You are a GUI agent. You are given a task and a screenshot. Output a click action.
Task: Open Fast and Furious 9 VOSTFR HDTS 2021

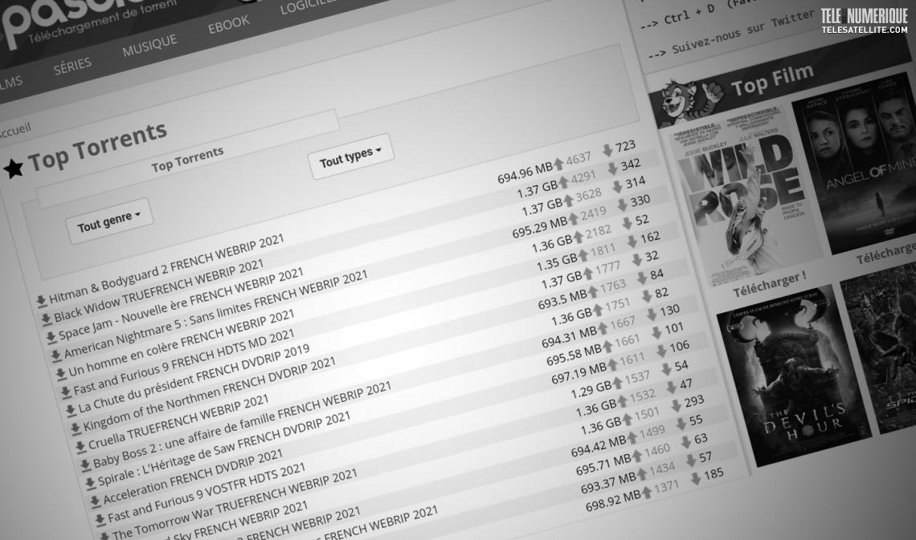207,492
